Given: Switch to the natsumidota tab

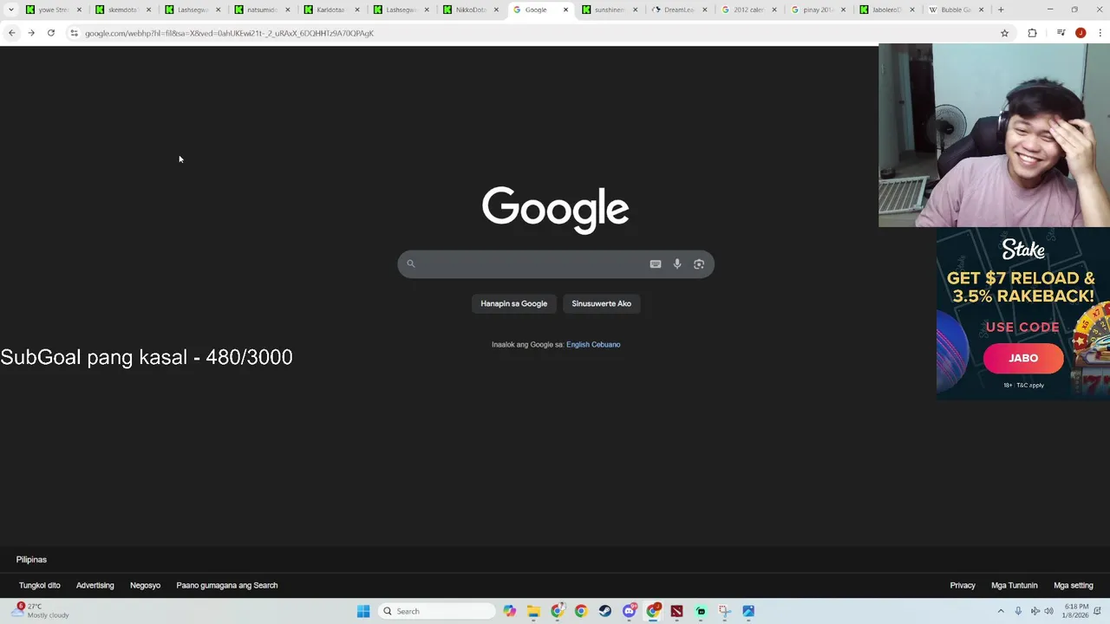Looking at the screenshot, I should (262, 10).
